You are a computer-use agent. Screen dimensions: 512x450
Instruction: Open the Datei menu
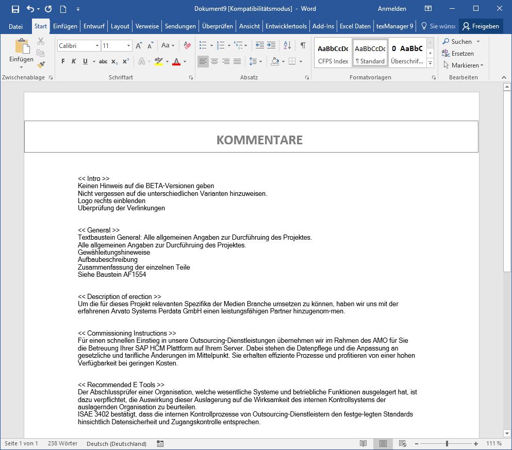click(x=15, y=26)
